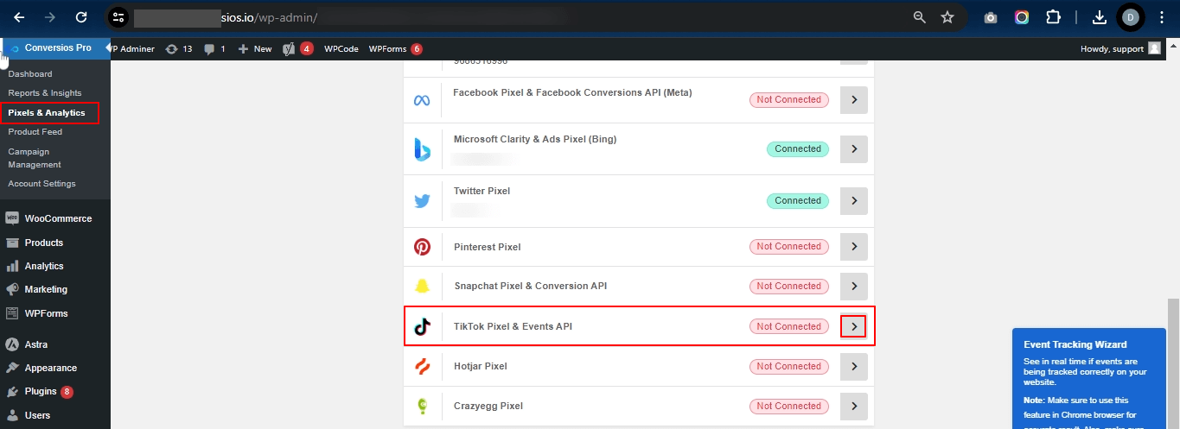Click the zoom magnifier icon in address bar
Screen dimensions: 1180x429
920,16
